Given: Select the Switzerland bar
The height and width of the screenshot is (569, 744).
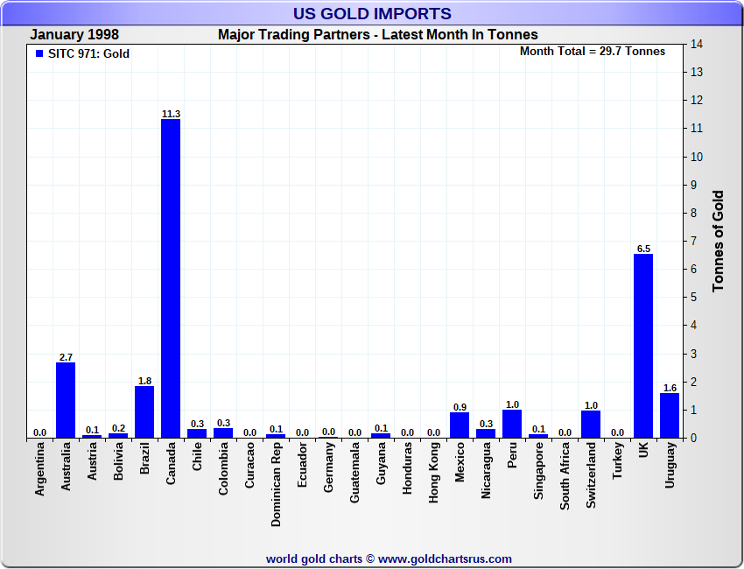Looking at the screenshot, I should pyautogui.click(x=591, y=424).
